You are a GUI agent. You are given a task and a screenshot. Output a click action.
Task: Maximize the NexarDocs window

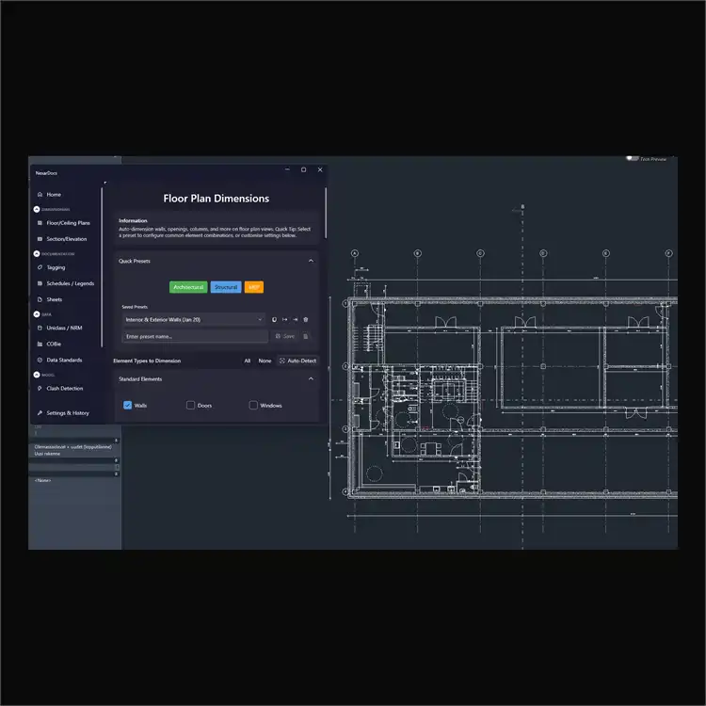coord(303,169)
